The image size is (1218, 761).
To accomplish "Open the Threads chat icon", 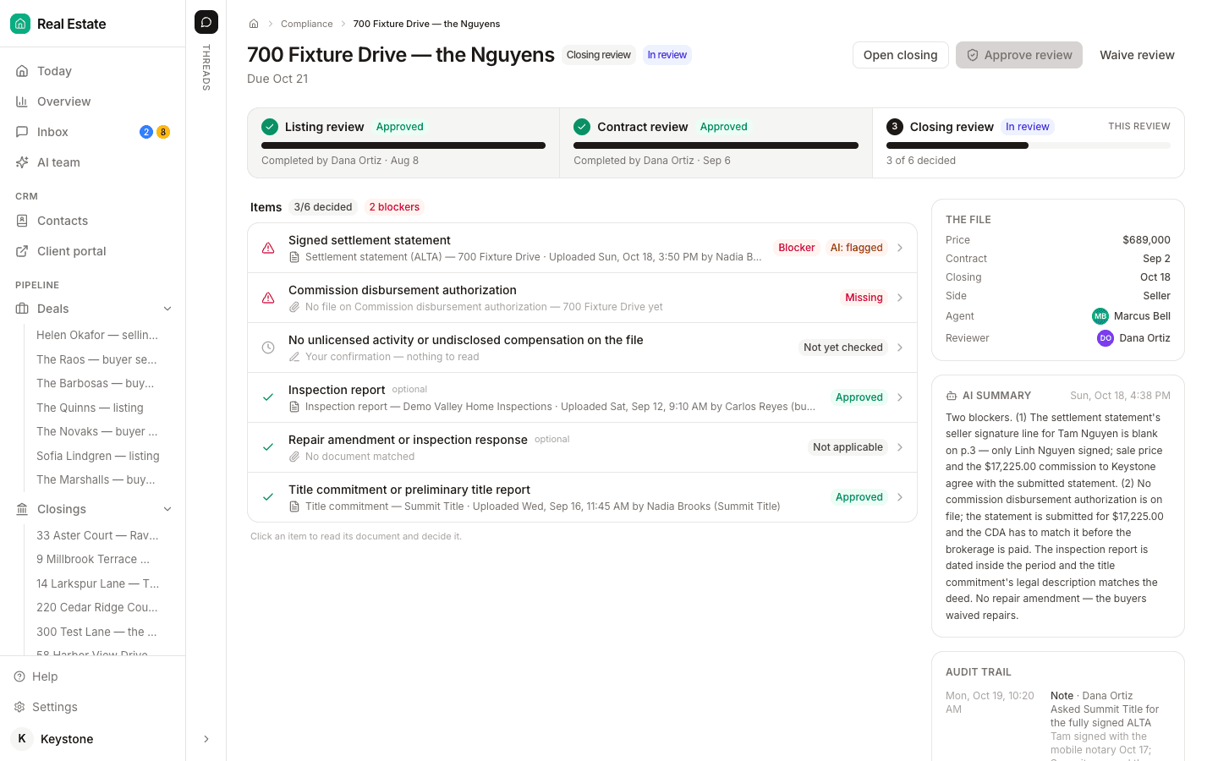I will [206, 22].
